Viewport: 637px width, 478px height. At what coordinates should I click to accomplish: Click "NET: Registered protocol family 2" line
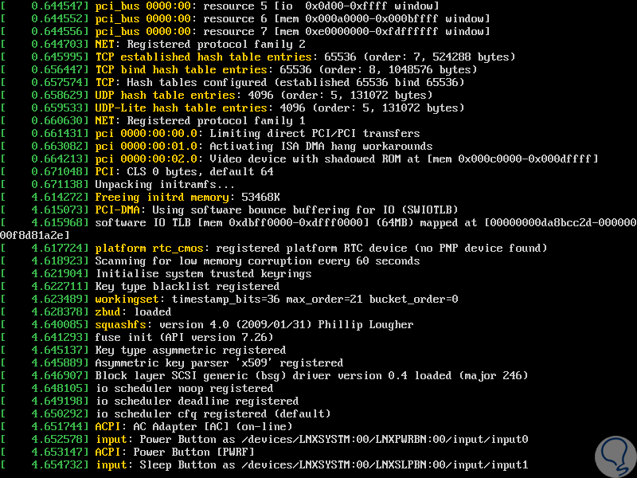pyautogui.click(x=199, y=45)
